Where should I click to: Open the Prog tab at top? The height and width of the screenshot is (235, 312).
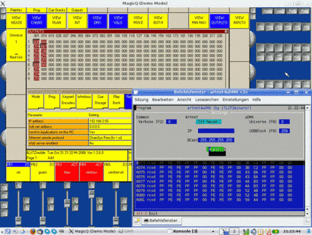tap(36, 10)
